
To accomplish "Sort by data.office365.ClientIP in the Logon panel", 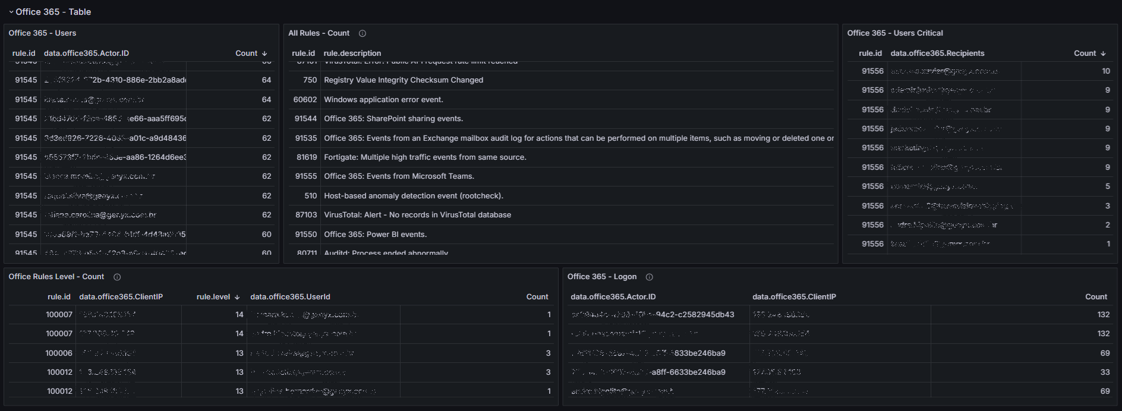I will (x=794, y=297).
